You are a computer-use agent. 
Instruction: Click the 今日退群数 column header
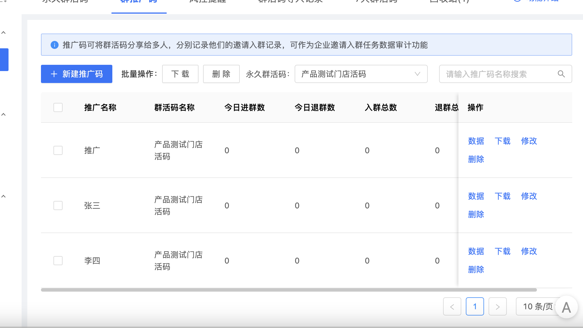tap(315, 107)
